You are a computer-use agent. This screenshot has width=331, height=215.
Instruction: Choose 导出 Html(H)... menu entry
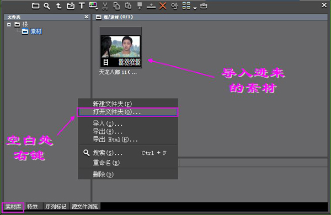click(x=128, y=139)
